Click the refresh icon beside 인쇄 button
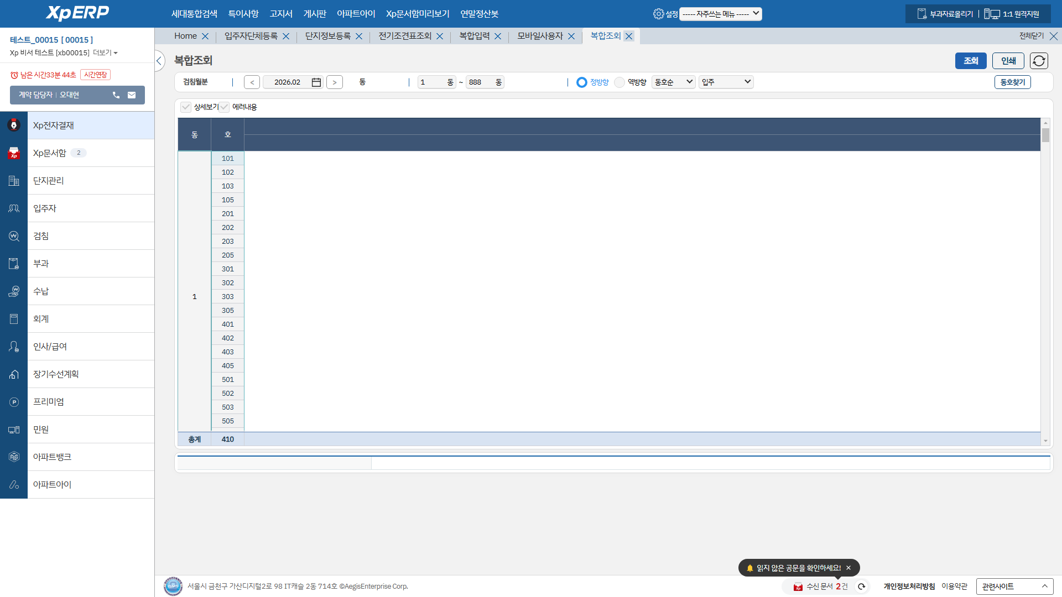The image size is (1062, 597). pos(1039,61)
